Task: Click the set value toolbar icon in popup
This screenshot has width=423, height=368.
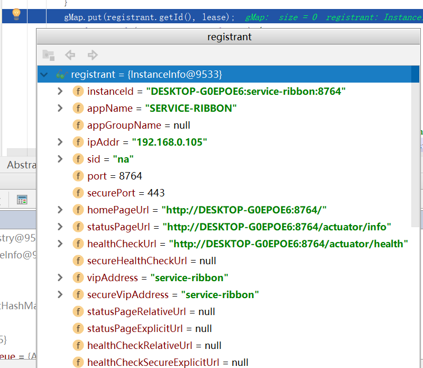Action: pyautogui.click(x=49, y=55)
